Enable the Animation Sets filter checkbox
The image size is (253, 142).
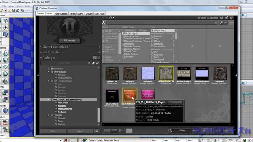coord(123,36)
